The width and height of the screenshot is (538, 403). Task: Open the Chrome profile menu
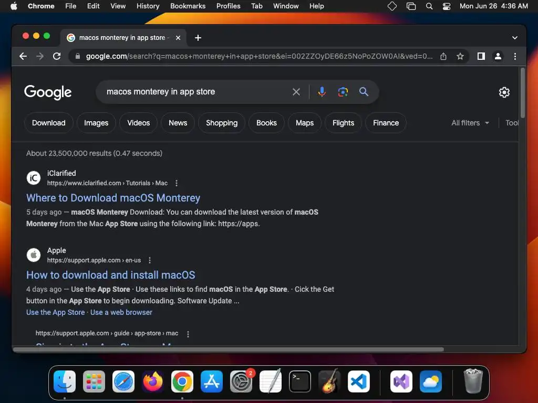(x=498, y=56)
